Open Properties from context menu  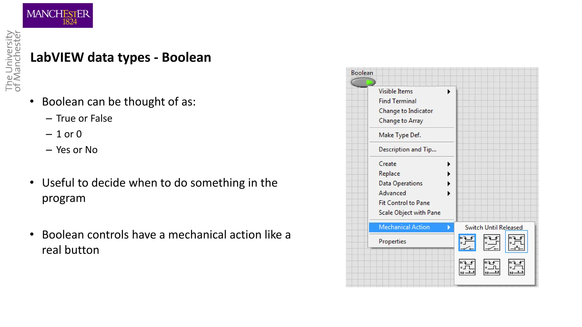(x=412, y=242)
